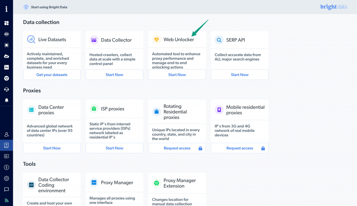Click the Data collection section heading
Screen dimensions: 357x206
(x=41, y=22)
